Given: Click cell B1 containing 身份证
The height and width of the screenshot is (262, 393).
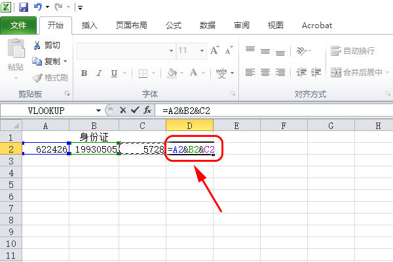Looking at the screenshot, I should pos(94,137).
